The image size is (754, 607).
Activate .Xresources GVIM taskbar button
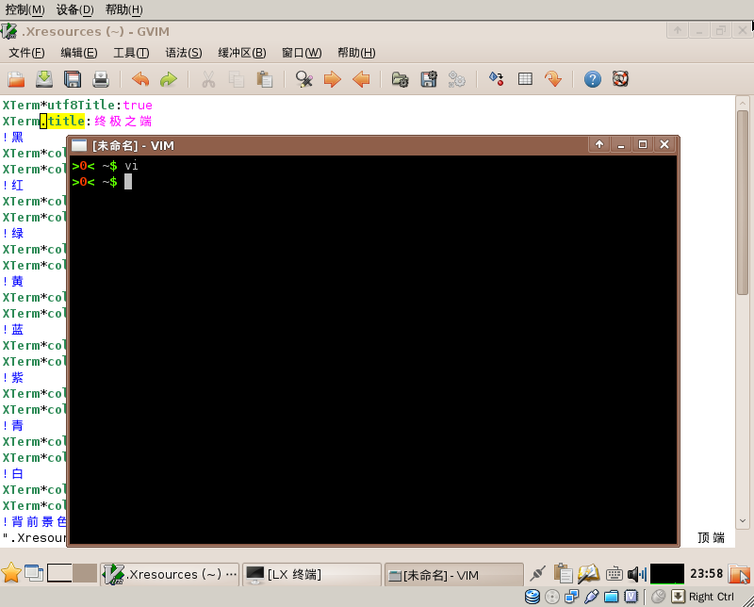coord(170,574)
